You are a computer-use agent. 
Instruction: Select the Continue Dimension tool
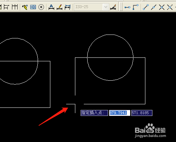15,7
